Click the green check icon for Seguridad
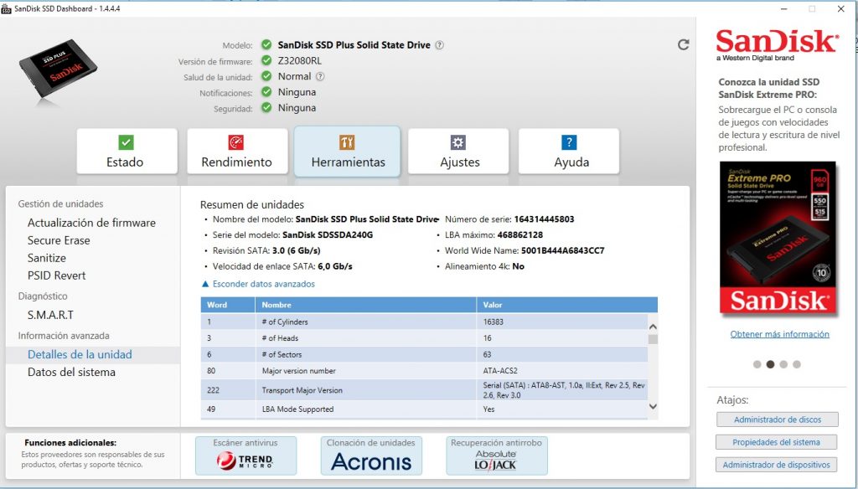This screenshot has width=858, height=489. pyautogui.click(x=266, y=108)
